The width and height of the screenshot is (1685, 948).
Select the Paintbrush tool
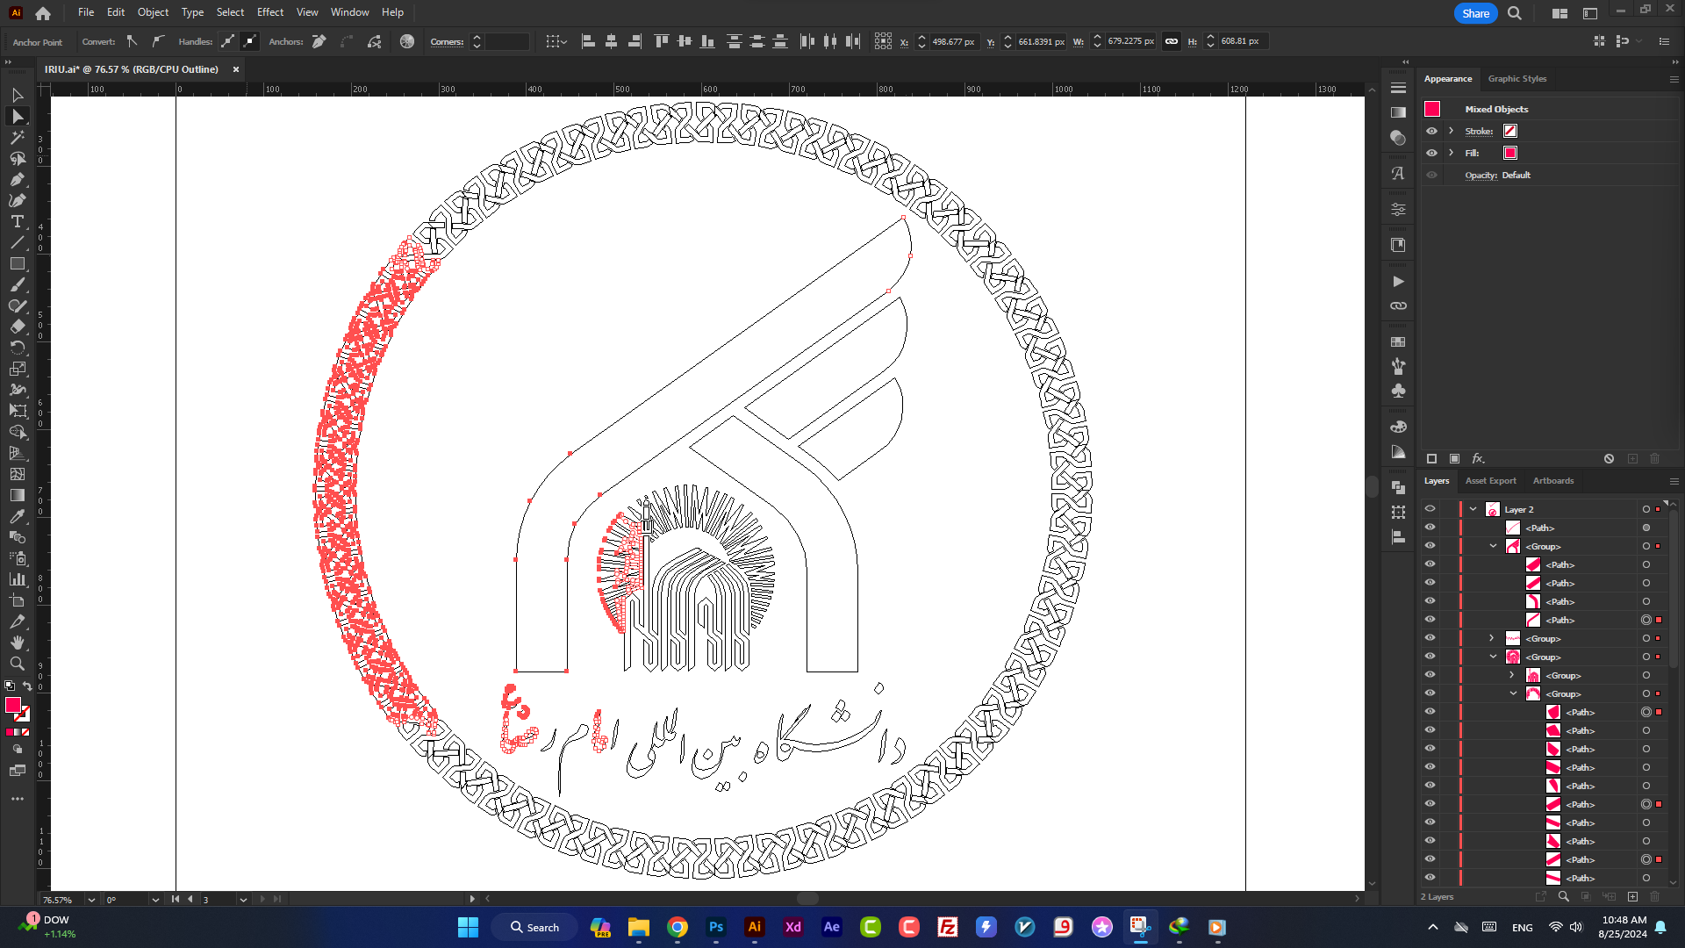click(18, 284)
